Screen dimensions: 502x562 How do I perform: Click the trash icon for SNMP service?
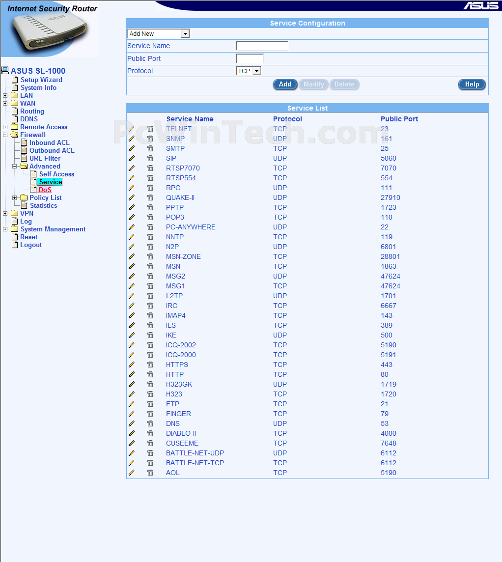150,139
